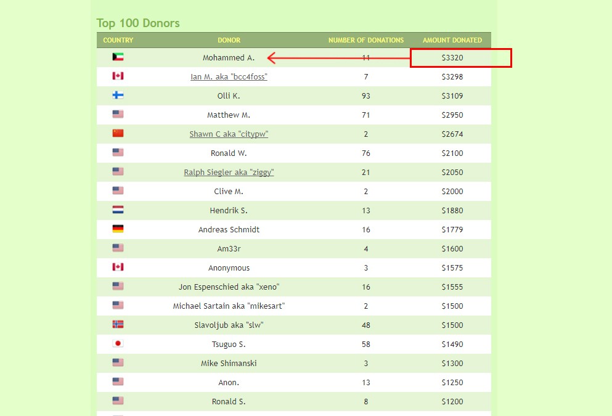
Task: Click the Donor column header
Action: (229, 40)
